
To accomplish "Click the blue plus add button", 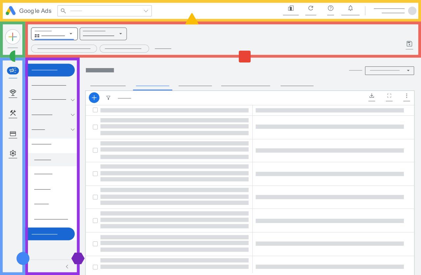I will (94, 98).
